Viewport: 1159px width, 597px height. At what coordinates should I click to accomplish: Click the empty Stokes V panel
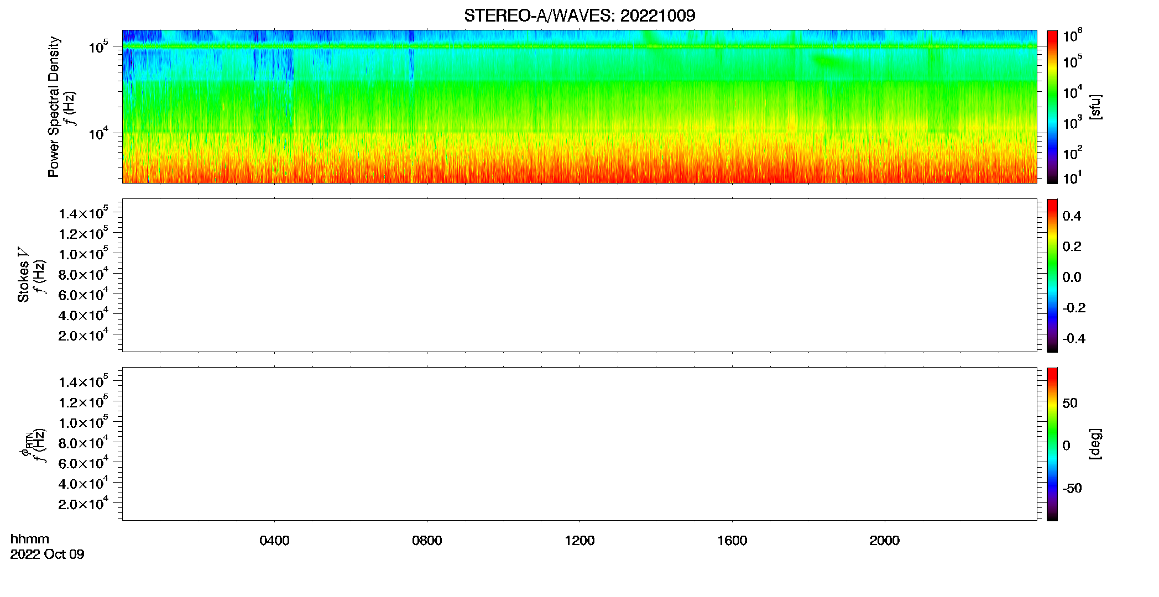pyautogui.click(x=579, y=275)
